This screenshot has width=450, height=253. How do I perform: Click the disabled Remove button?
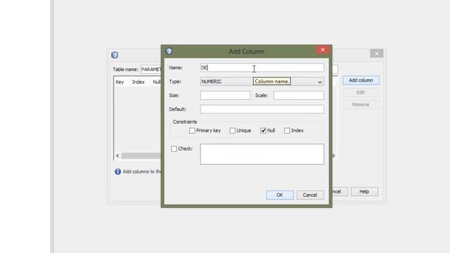361,105
